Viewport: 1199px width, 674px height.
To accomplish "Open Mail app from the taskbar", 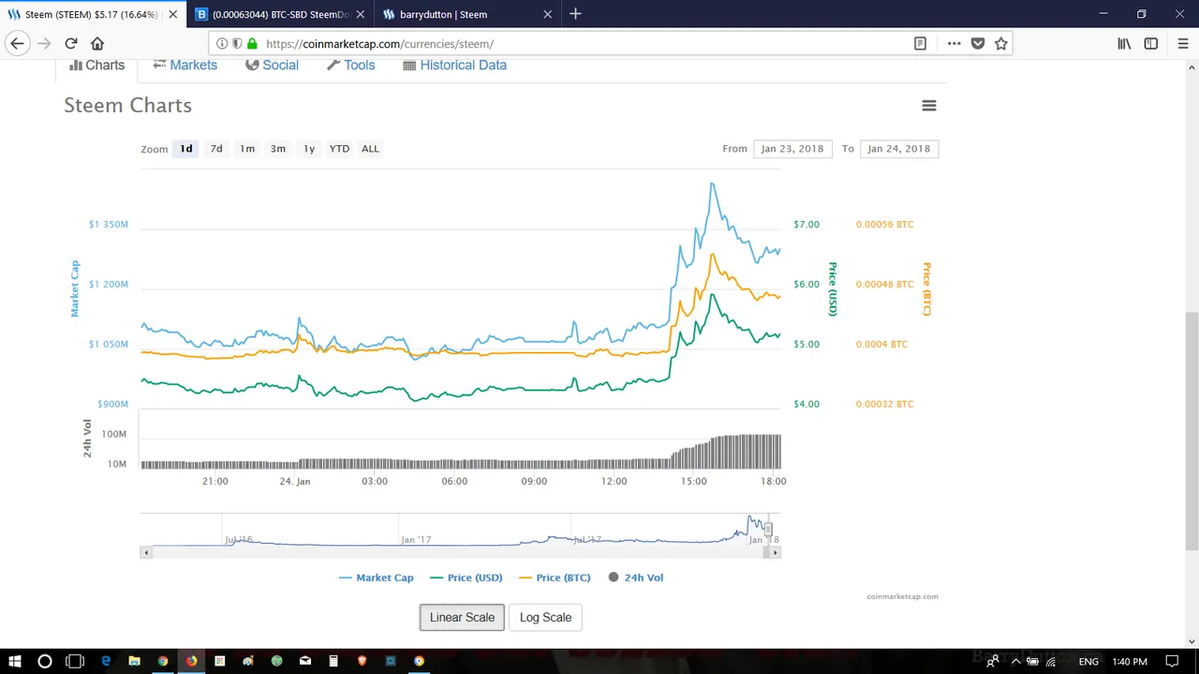I will (305, 661).
